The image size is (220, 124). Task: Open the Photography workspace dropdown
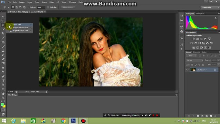pyautogui.click(x=210, y=7)
